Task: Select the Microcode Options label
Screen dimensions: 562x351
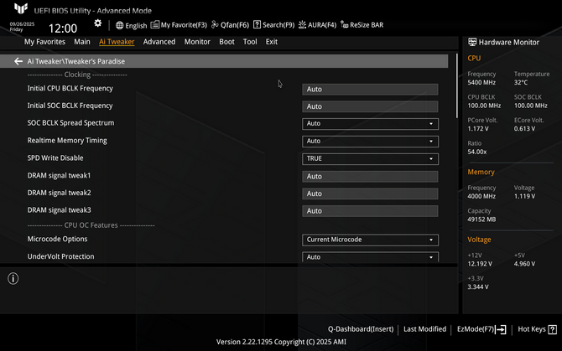Action: (57, 239)
